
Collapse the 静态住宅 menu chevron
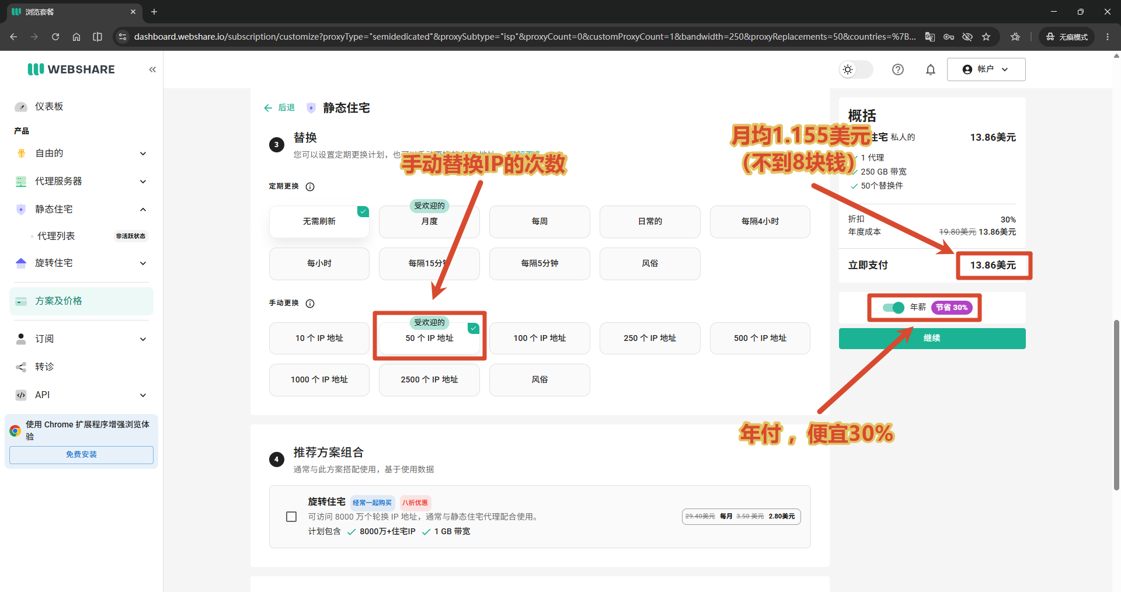pyautogui.click(x=143, y=210)
